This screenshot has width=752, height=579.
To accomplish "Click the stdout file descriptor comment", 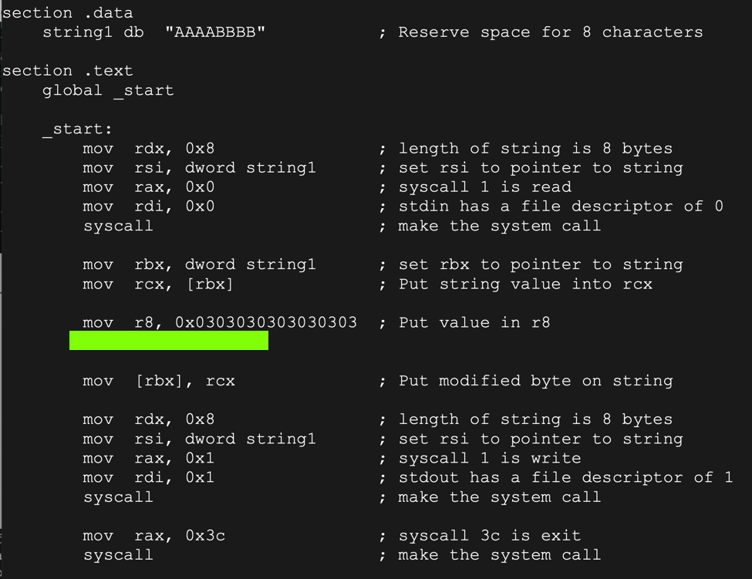I will pyautogui.click(x=565, y=477).
